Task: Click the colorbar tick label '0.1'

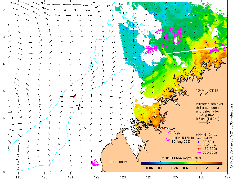Action: point(160,168)
